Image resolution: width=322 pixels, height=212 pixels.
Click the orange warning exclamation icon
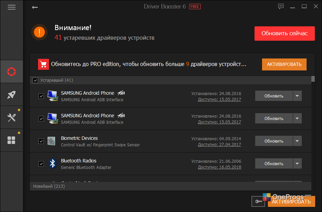[39, 32]
